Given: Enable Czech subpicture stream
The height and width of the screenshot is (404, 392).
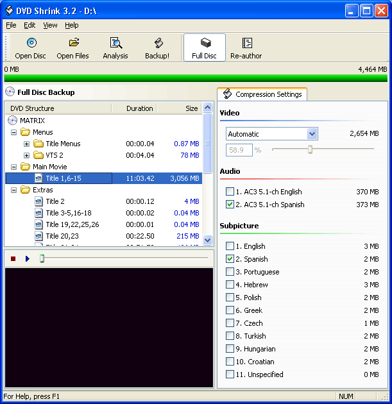Looking at the screenshot, I should pyautogui.click(x=230, y=323).
